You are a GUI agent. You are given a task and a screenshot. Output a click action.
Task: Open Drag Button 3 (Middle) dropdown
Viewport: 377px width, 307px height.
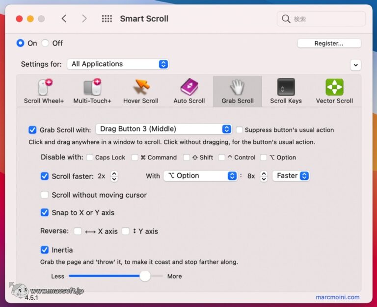[164, 129]
